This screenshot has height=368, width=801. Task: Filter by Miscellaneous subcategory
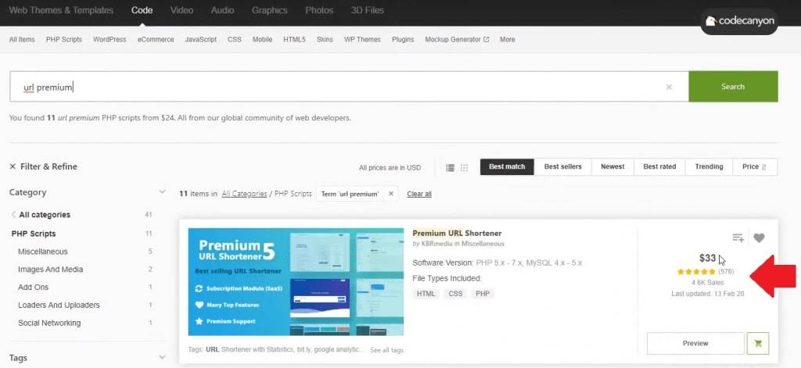tap(43, 252)
